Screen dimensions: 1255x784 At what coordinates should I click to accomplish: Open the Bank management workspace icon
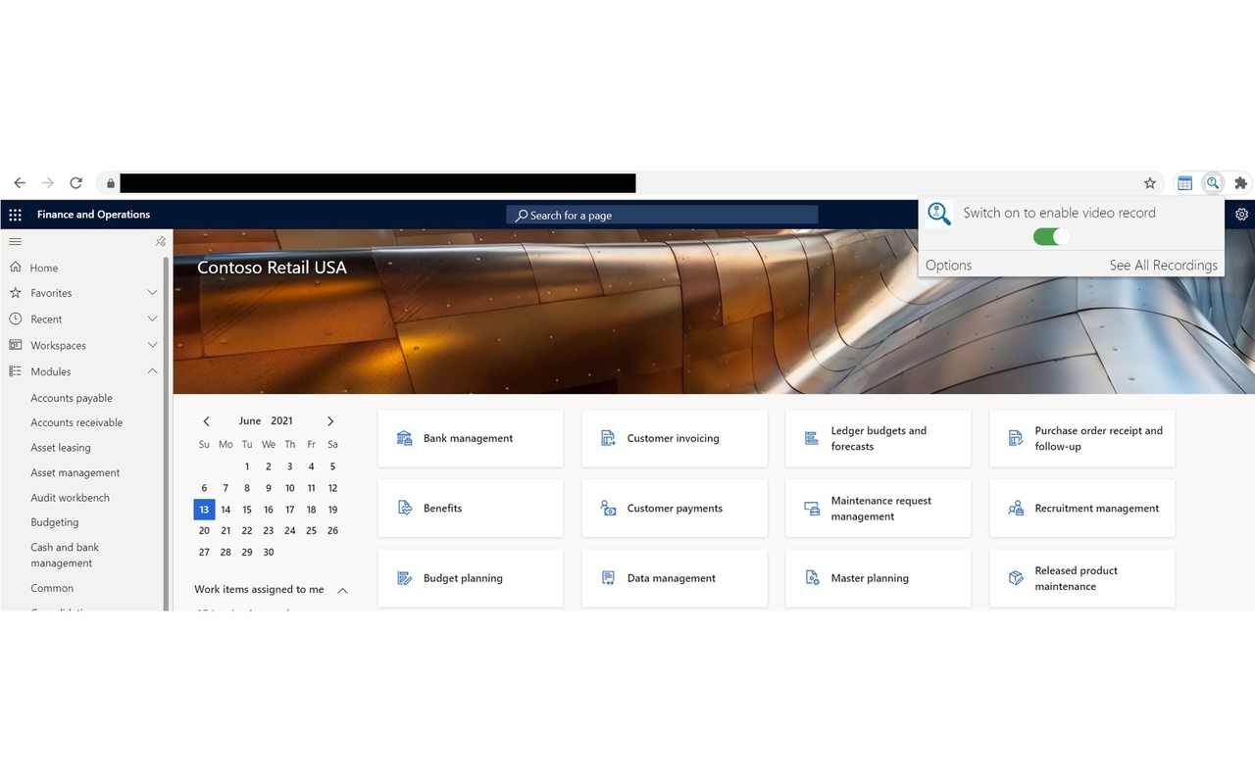(x=405, y=438)
